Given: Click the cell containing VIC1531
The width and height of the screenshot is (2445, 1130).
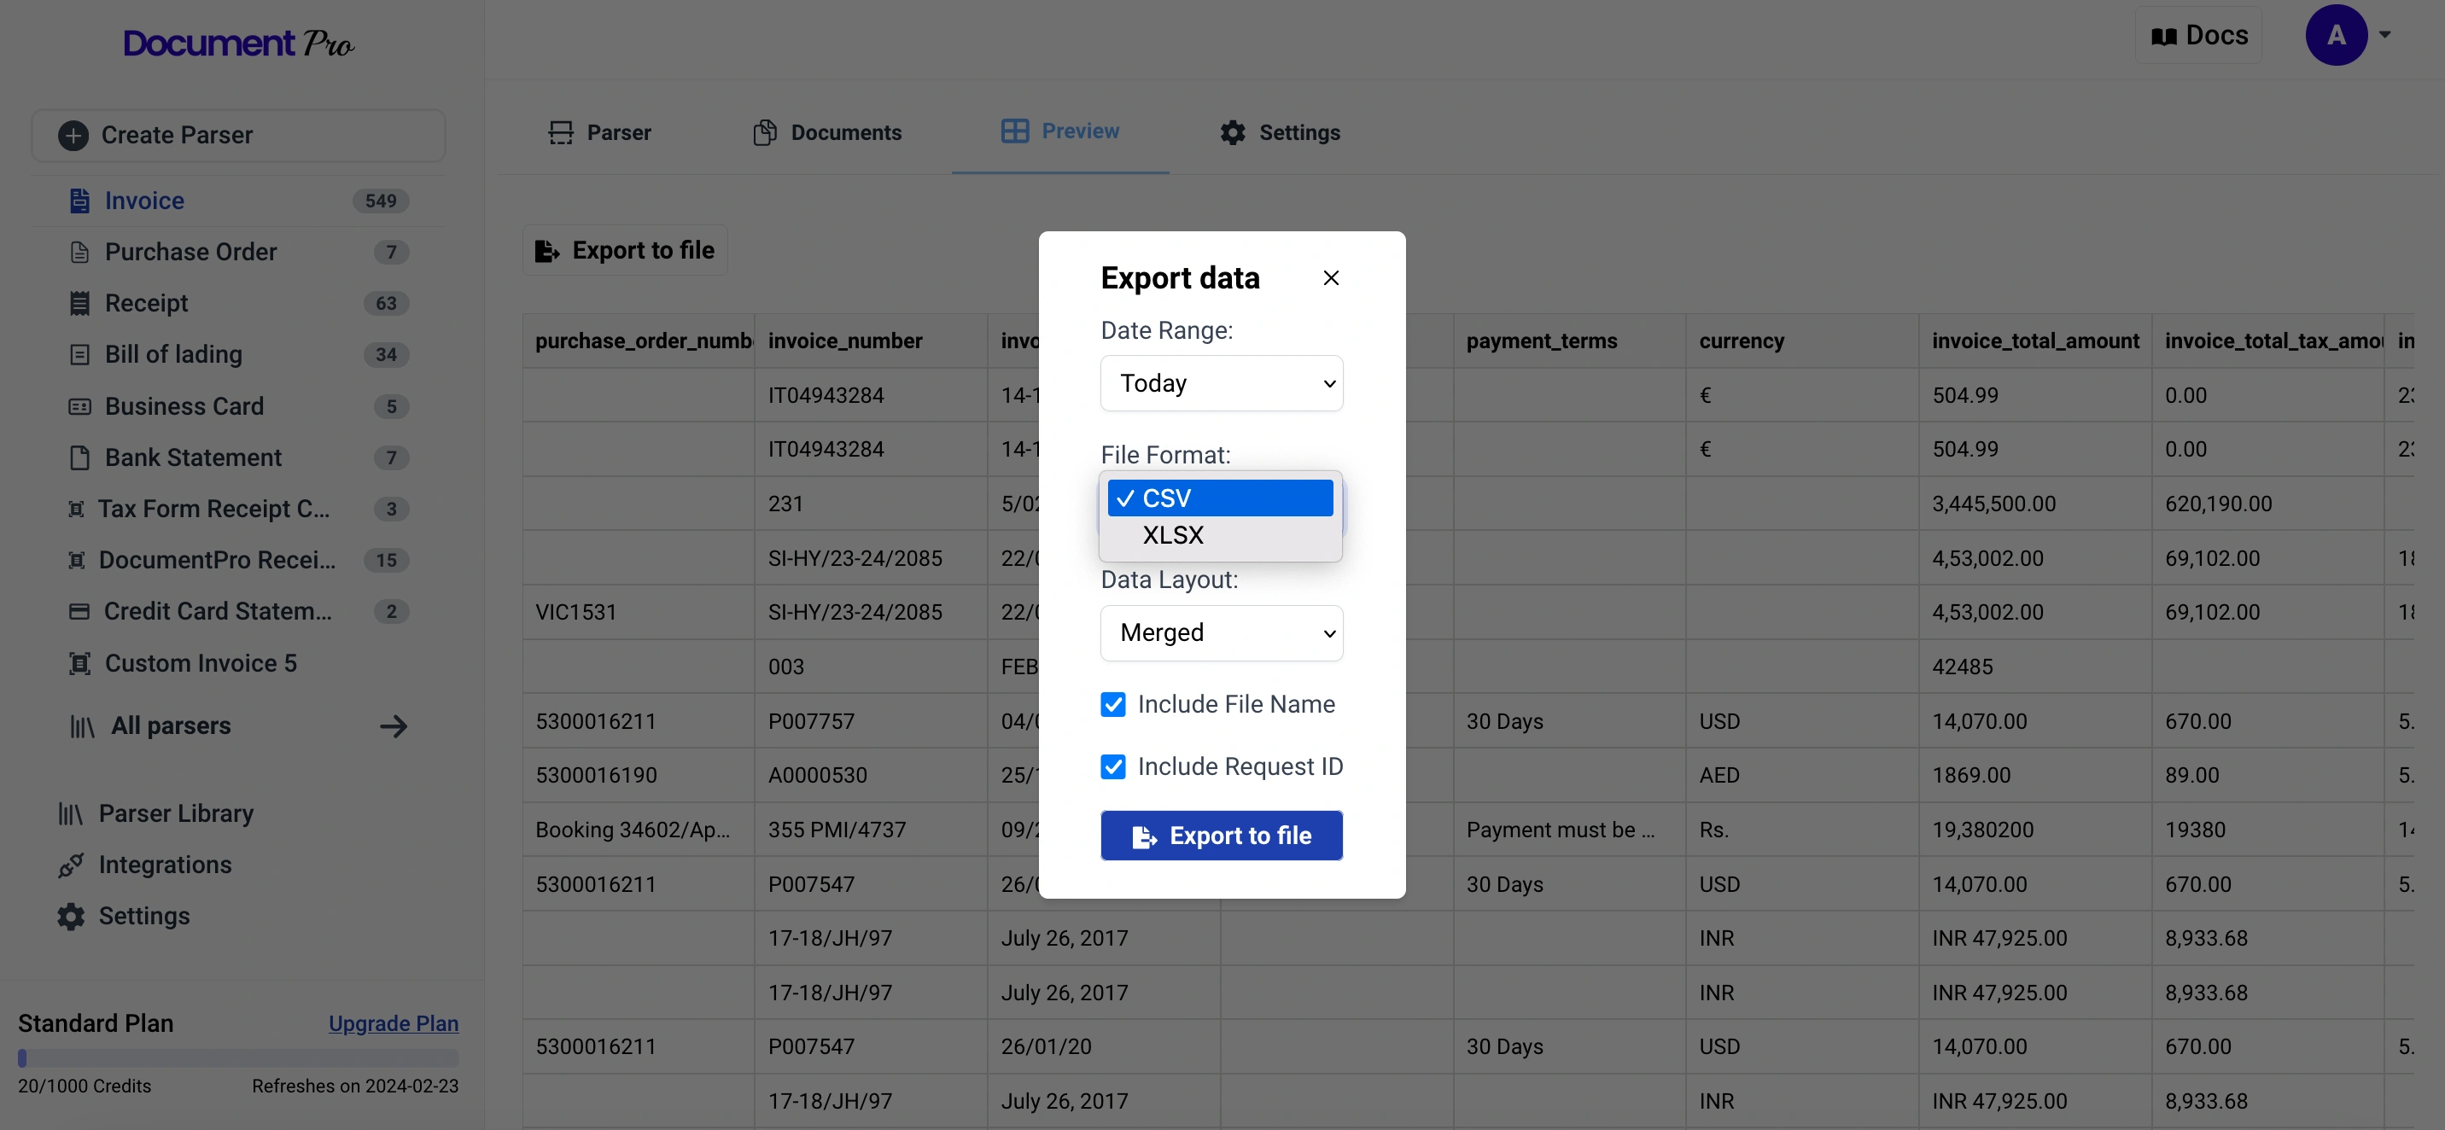Looking at the screenshot, I should [x=639, y=613].
